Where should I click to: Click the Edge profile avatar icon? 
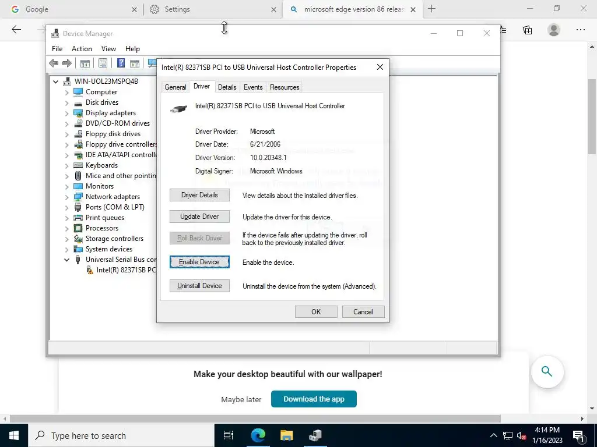click(x=554, y=30)
